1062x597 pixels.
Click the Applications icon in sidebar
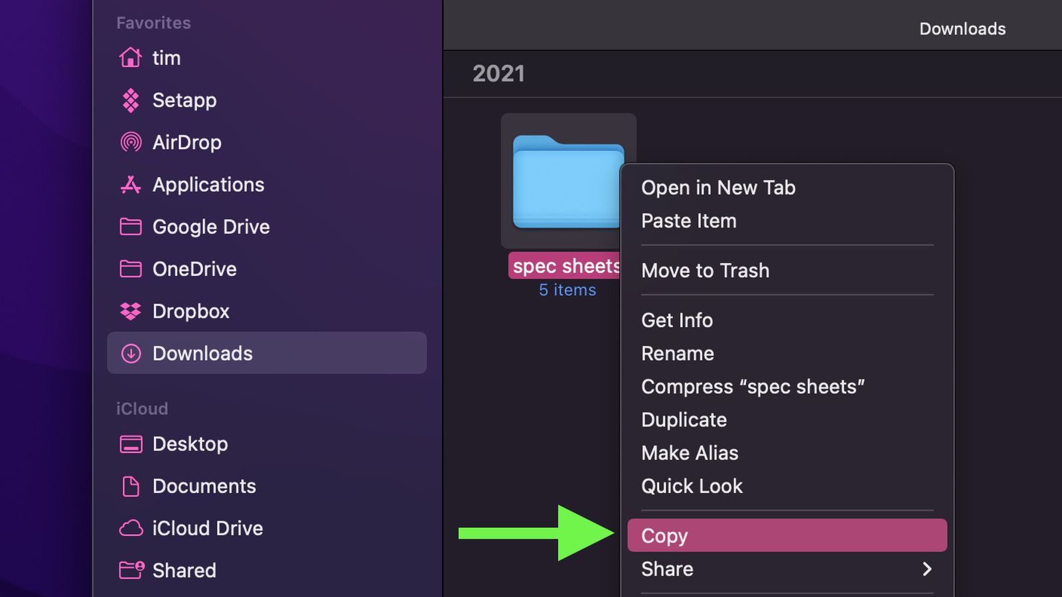[x=130, y=184]
